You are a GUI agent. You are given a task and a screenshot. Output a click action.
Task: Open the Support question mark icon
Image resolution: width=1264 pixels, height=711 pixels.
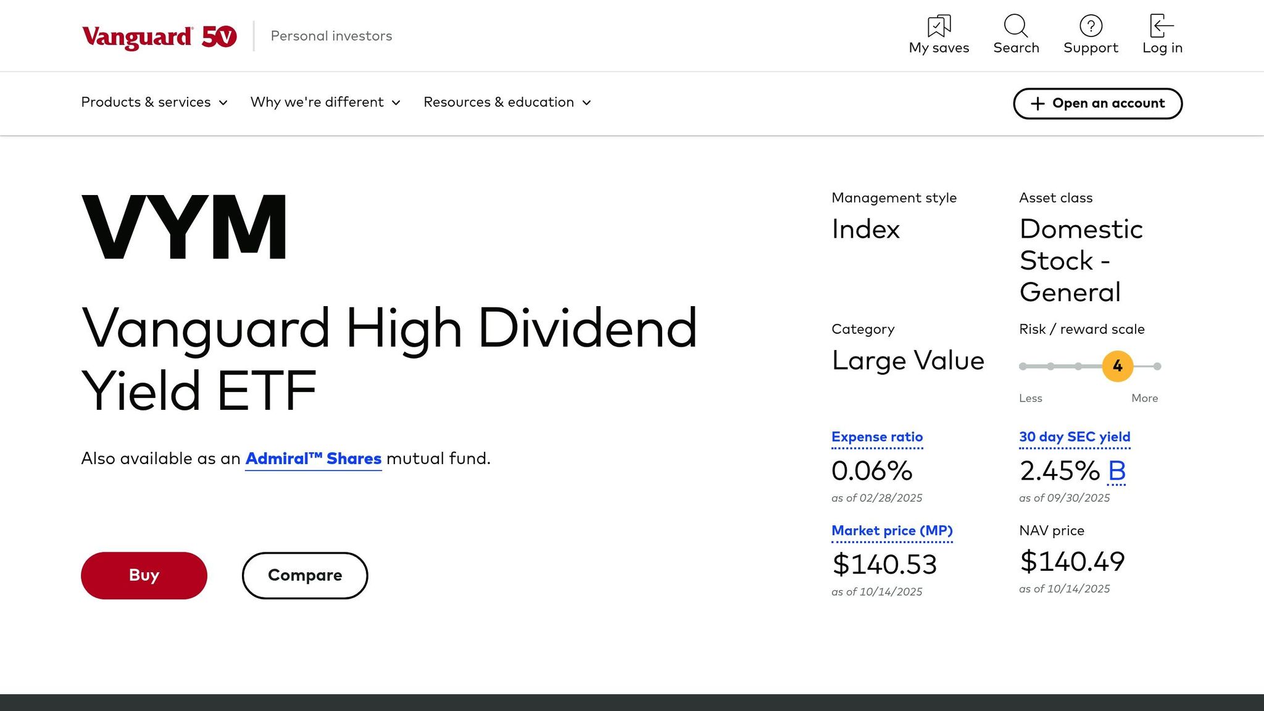[x=1091, y=26]
